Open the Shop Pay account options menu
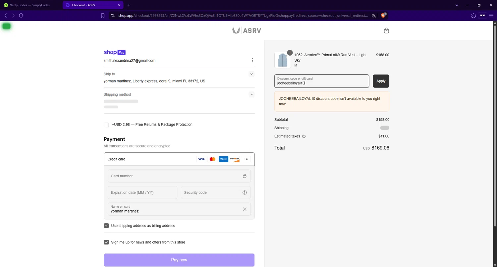Image resolution: width=497 pixels, height=267 pixels. (252, 60)
